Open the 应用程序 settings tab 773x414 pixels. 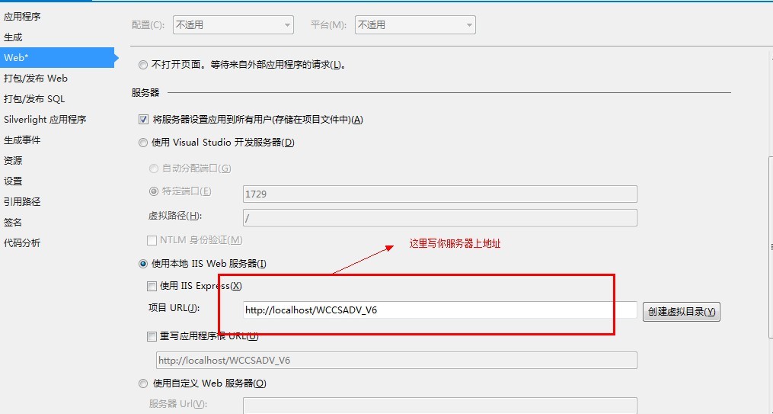click(22, 17)
